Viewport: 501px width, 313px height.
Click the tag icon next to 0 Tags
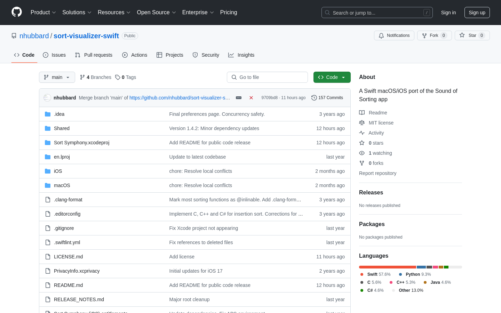point(118,77)
